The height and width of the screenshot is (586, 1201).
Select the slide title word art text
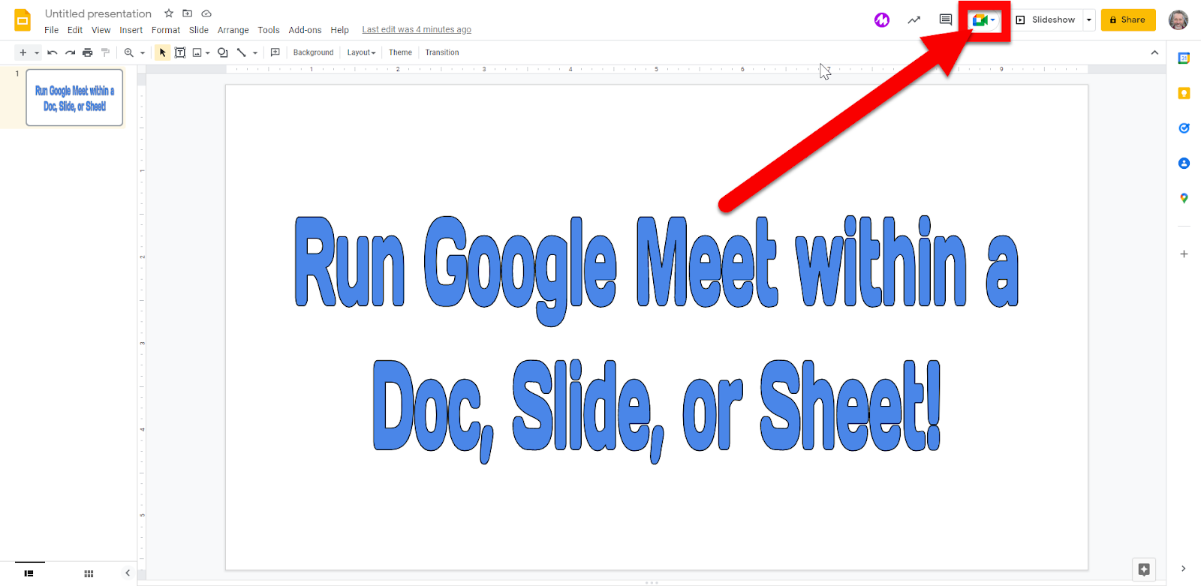pos(657,339)
